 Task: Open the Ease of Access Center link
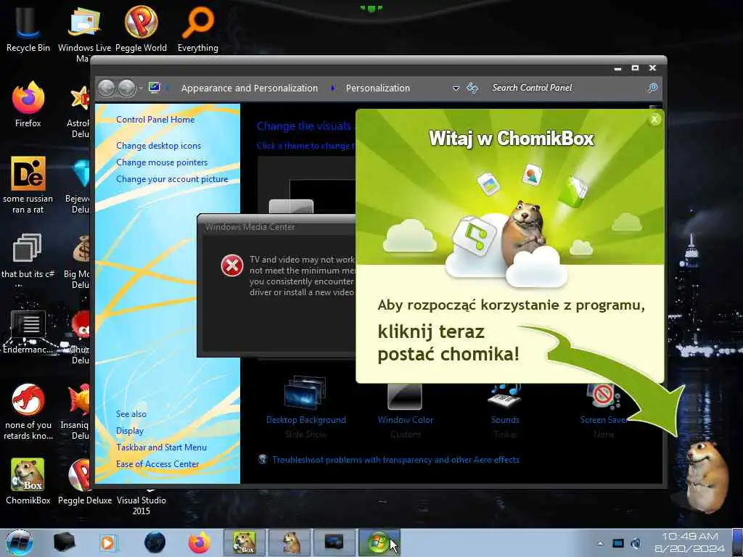[x=157, y=464]
